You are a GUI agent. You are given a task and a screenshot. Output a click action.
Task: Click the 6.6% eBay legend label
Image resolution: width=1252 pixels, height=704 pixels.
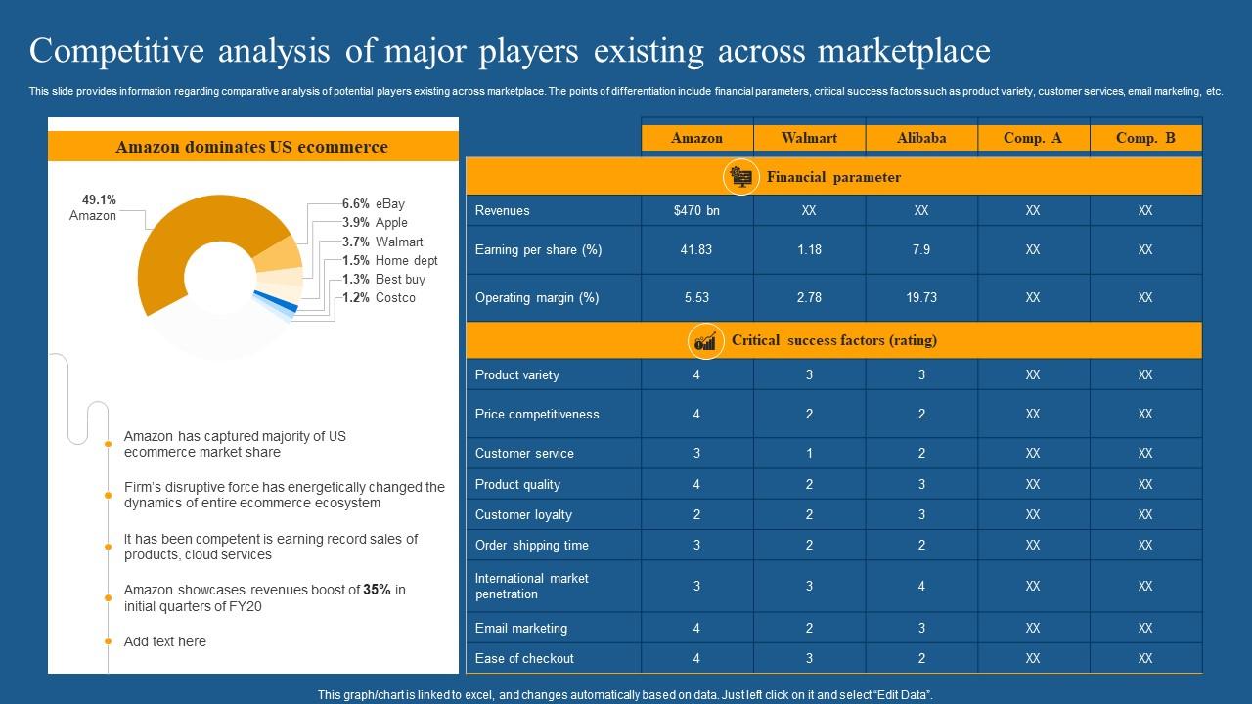click(372, 205)
